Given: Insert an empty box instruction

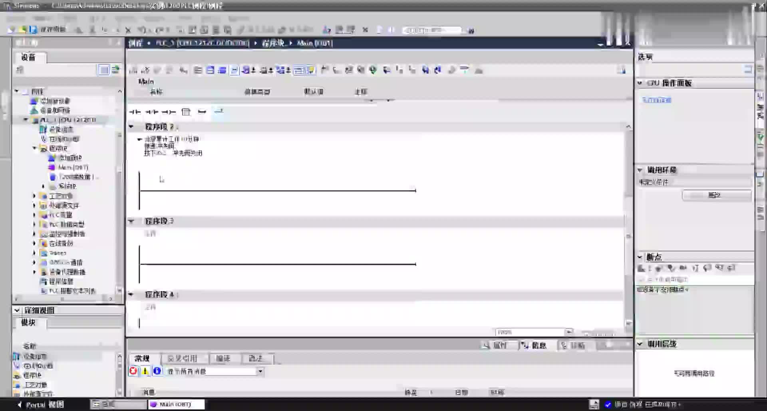Looking at the screenshot, I should 186,112.
